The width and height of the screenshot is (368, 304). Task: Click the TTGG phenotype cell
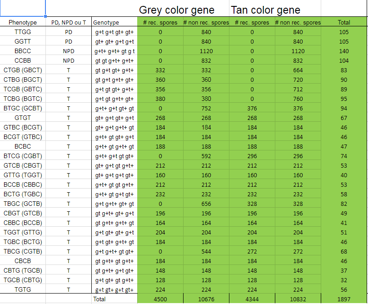tap(23, 32)
